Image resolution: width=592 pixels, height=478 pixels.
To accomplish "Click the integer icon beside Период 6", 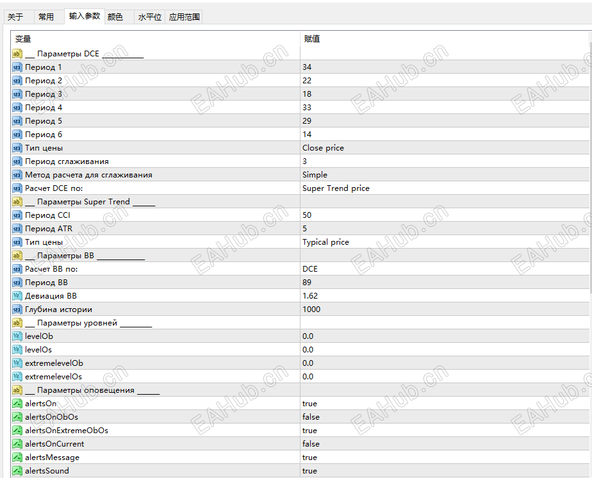I will pos(17,135).
